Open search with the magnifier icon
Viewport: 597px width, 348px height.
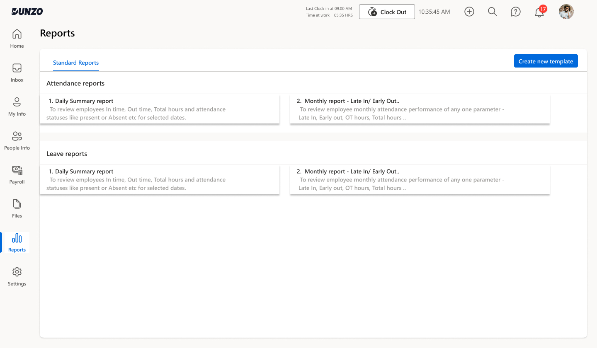point(492,12)
